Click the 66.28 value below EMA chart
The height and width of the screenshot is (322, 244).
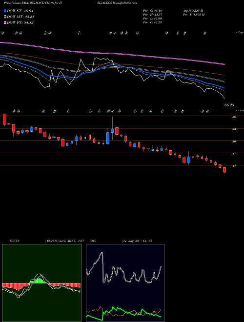coord(229,105)
